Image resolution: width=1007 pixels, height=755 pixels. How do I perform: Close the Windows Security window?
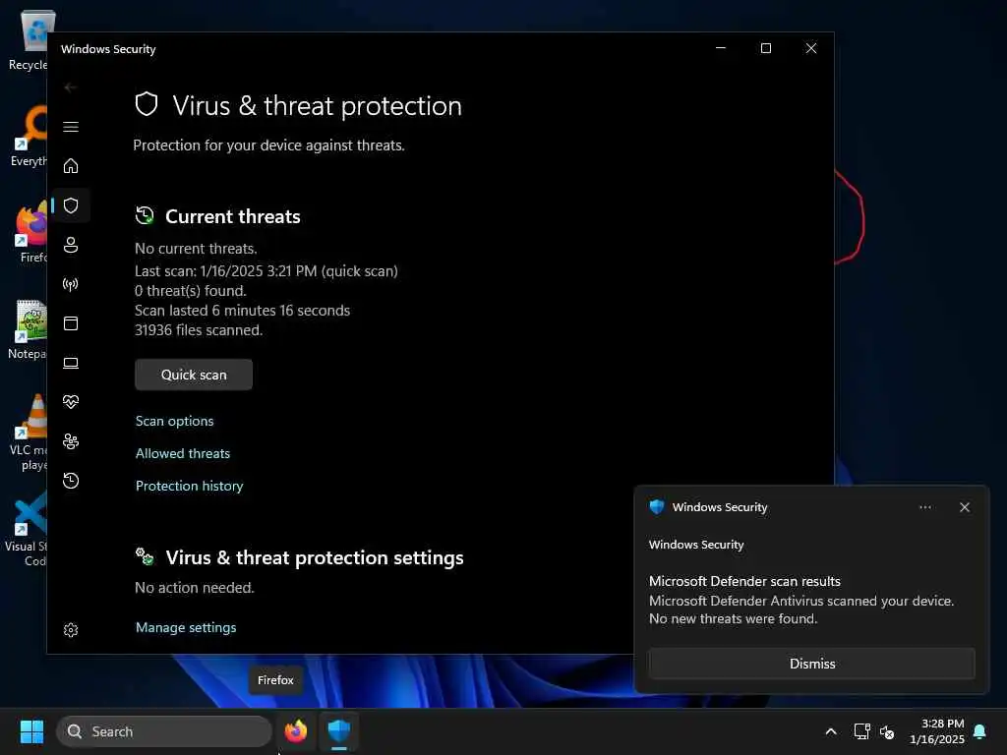(811, 48)
